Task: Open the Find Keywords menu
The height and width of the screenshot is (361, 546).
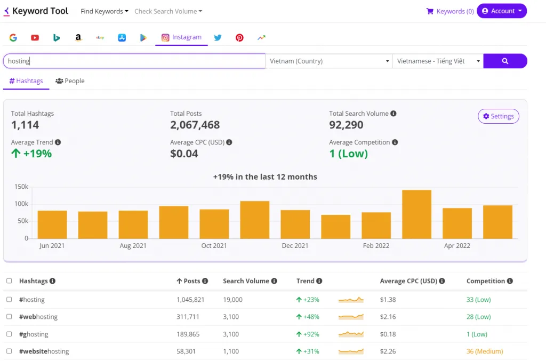Action: point(104,11)
